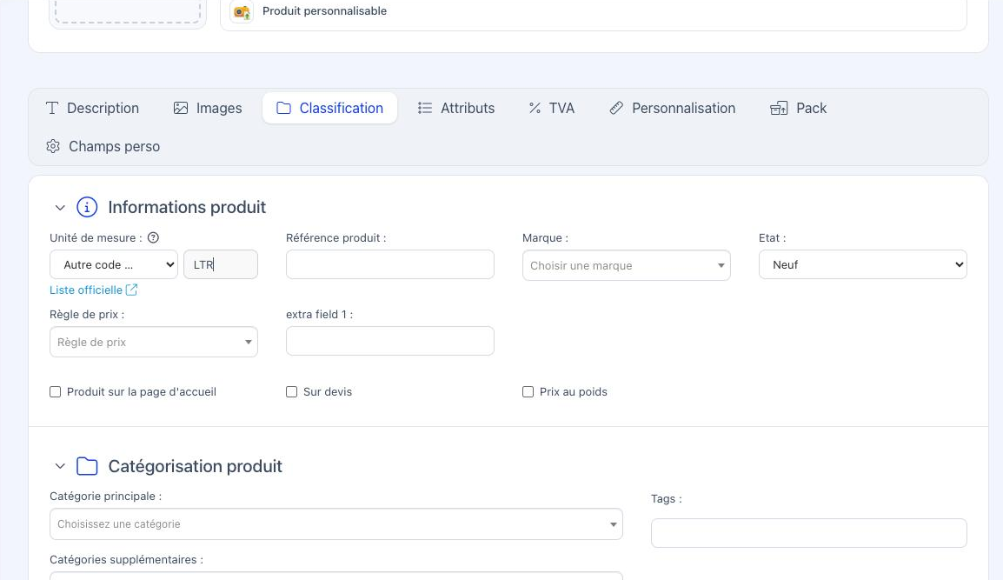
Task: Open the Images tab
Action: tap(208, 108)
